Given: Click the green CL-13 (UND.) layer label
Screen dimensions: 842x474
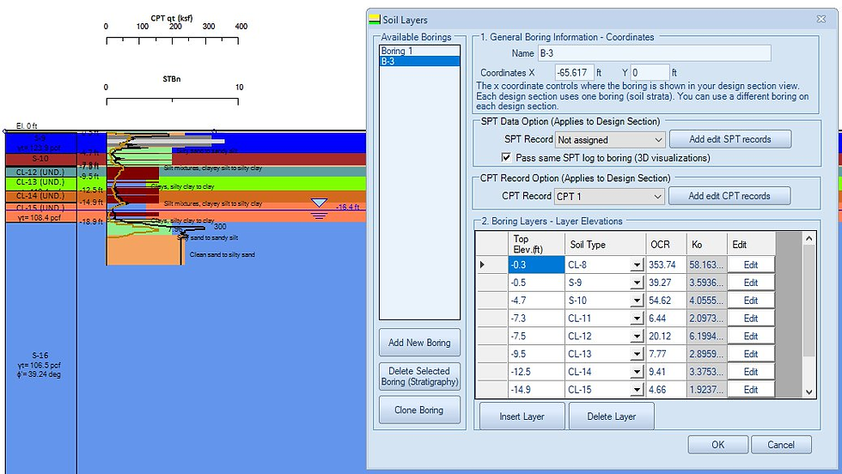Looking at the screenshot, I should 40,182.
